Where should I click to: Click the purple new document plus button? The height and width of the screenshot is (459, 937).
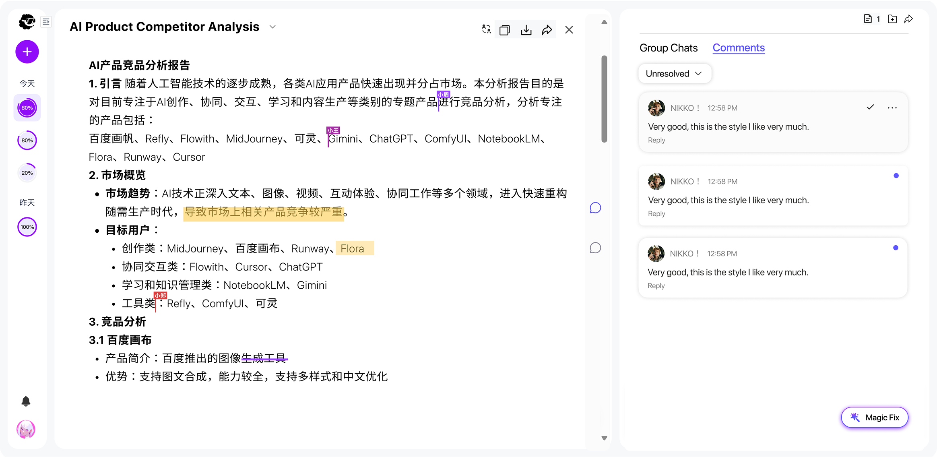click(x=27, y=52)
